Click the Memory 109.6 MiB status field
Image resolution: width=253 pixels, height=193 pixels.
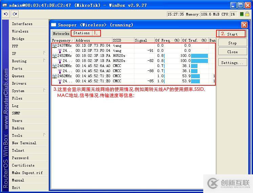[210, 14]
